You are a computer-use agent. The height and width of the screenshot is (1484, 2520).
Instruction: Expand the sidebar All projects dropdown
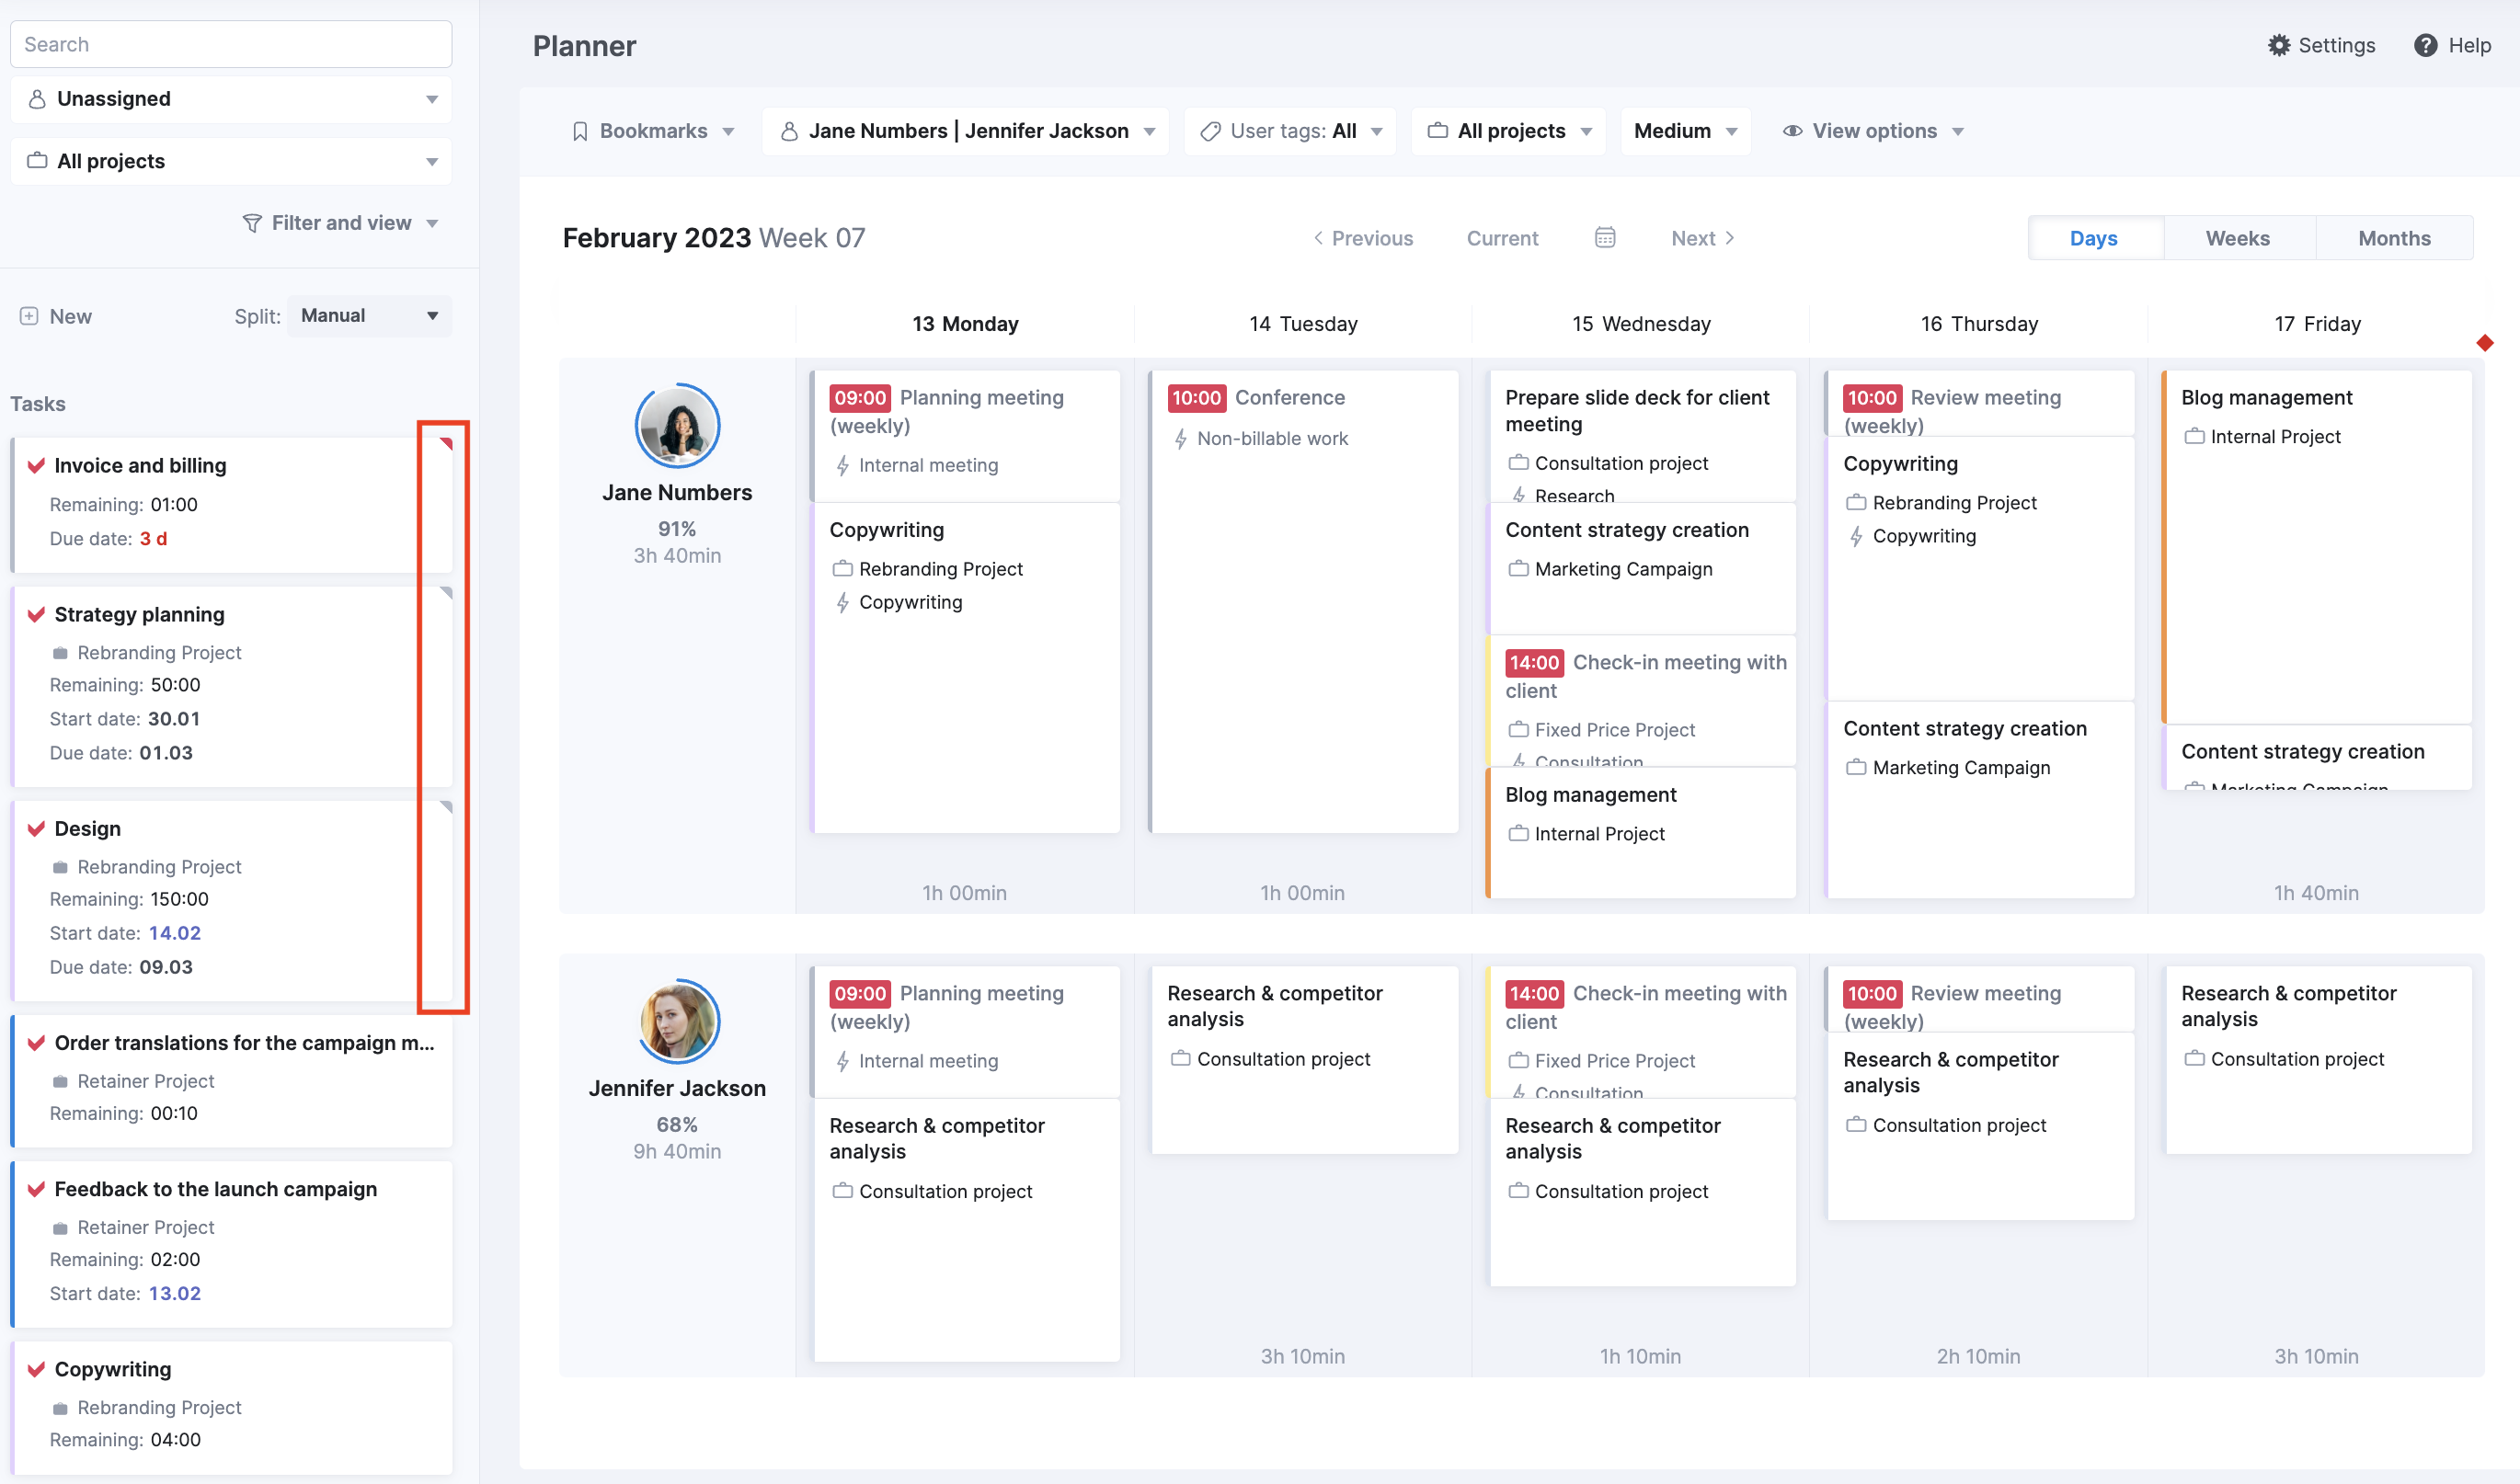click(231, 161)
